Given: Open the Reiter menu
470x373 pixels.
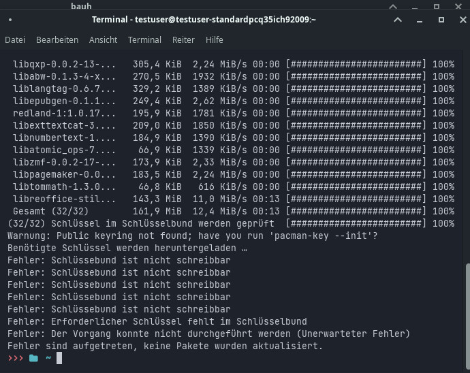Looking at the screenshot, I should [x=183, y=40].
